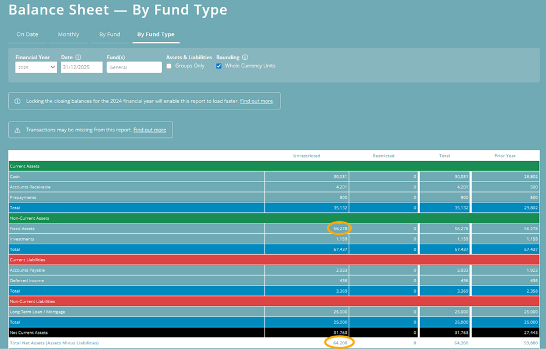The width and height of the screenshot is (546, 349).
Task: Click the warning triangle on the transactions banner
Action: click(x=16, y=129)
